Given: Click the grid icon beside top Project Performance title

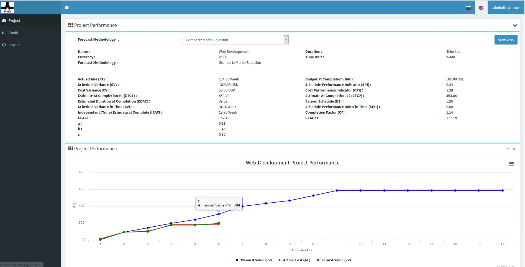Looking at the screenshot, I should tap(71, 25).
